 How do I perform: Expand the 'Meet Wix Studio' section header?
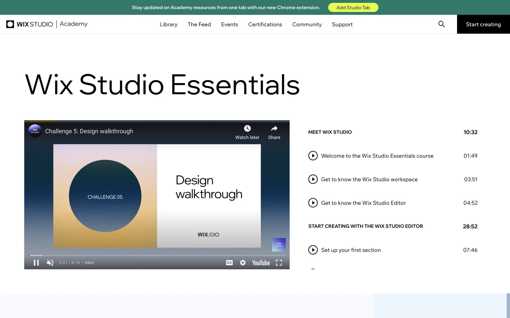330,132
